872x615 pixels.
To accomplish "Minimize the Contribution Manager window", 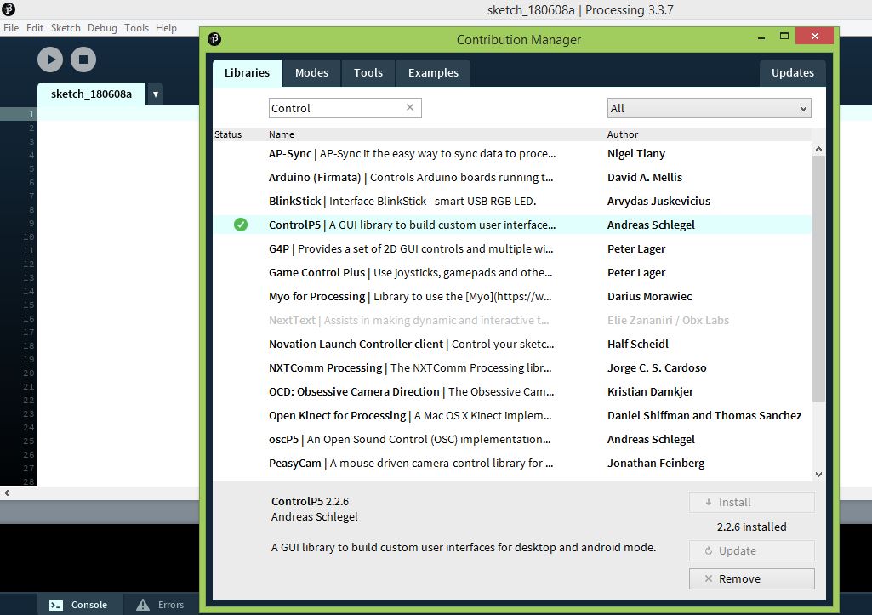I will pos(761,37).
